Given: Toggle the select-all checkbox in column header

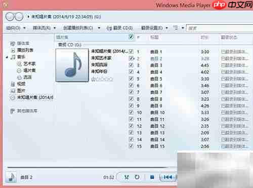Looking at the screenshot, I should 131,37.
